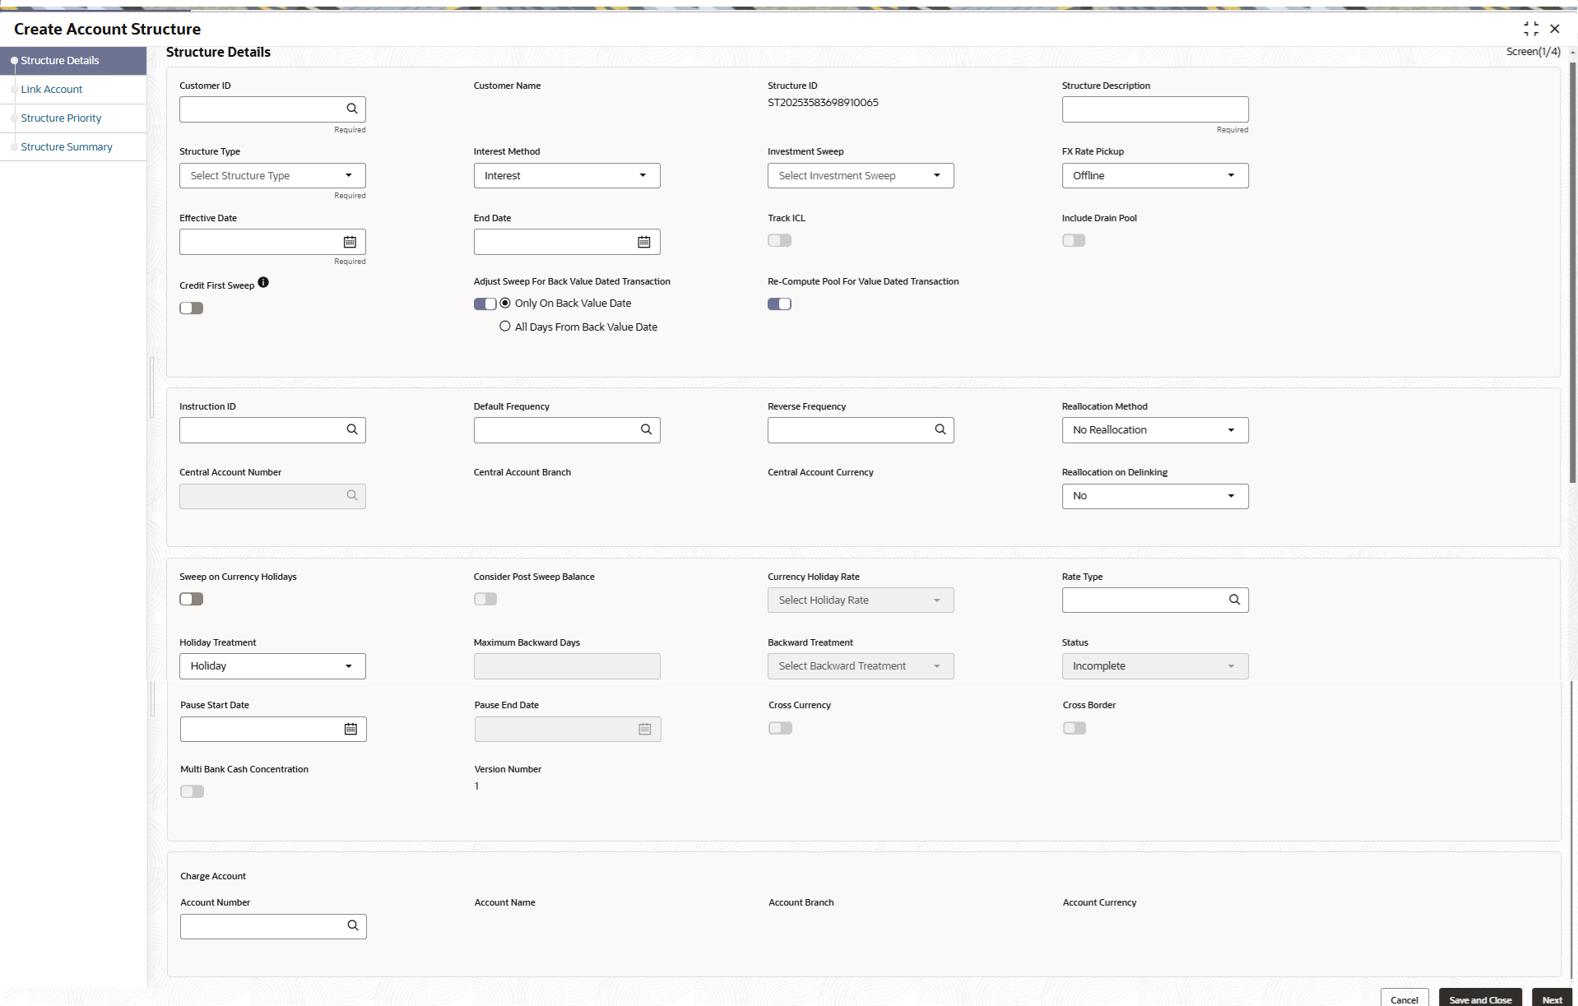
Task: Click the Rate Type search icon
Action: pyautogui.click(x=1234, y=600)
